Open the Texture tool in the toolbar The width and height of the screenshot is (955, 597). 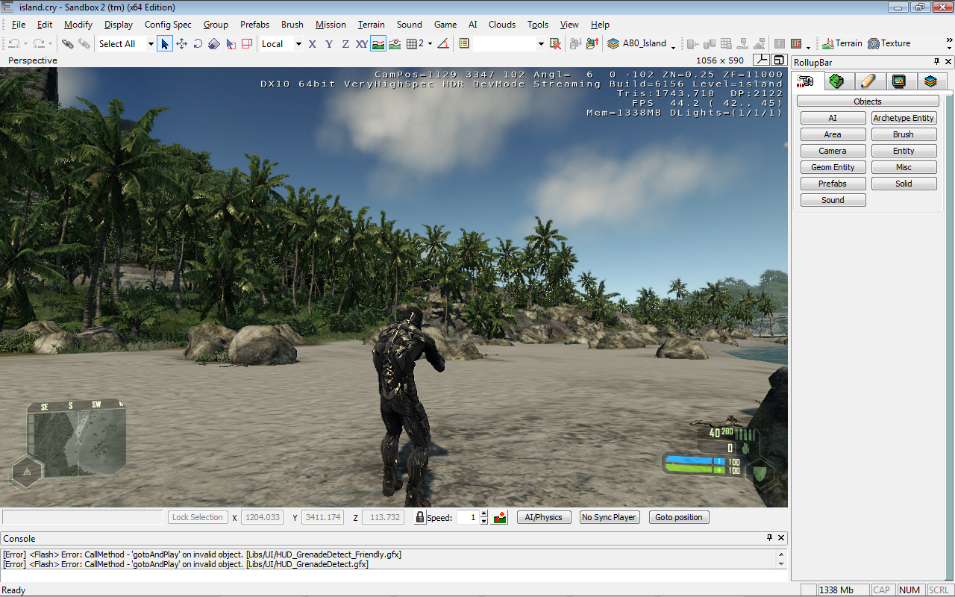pos(889,43)
